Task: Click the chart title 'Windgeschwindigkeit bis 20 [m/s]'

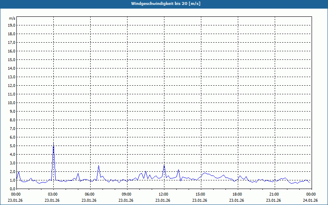Action: tap(166, 4)
